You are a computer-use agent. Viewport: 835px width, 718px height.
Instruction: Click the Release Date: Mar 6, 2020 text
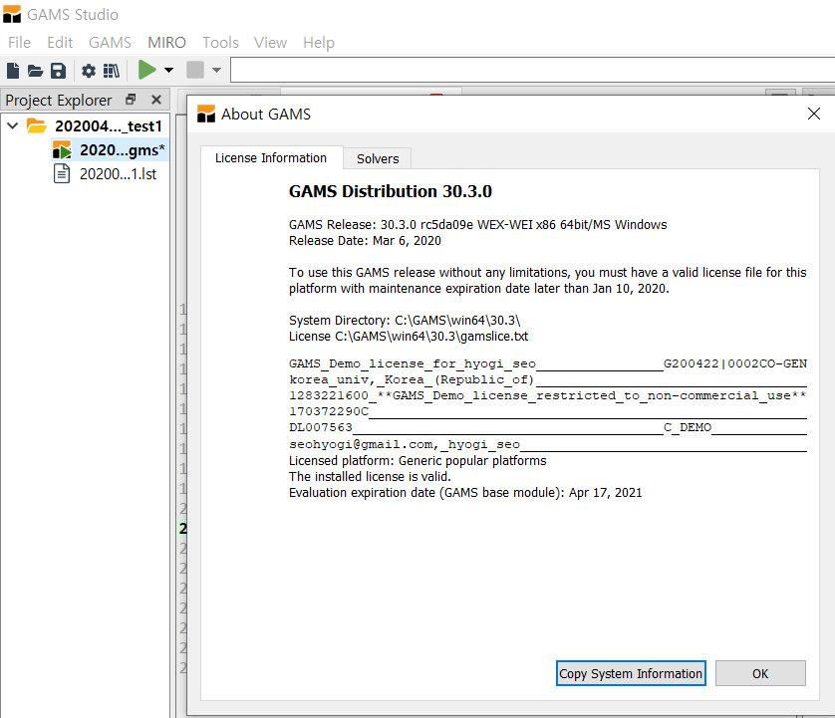point(365,241)
